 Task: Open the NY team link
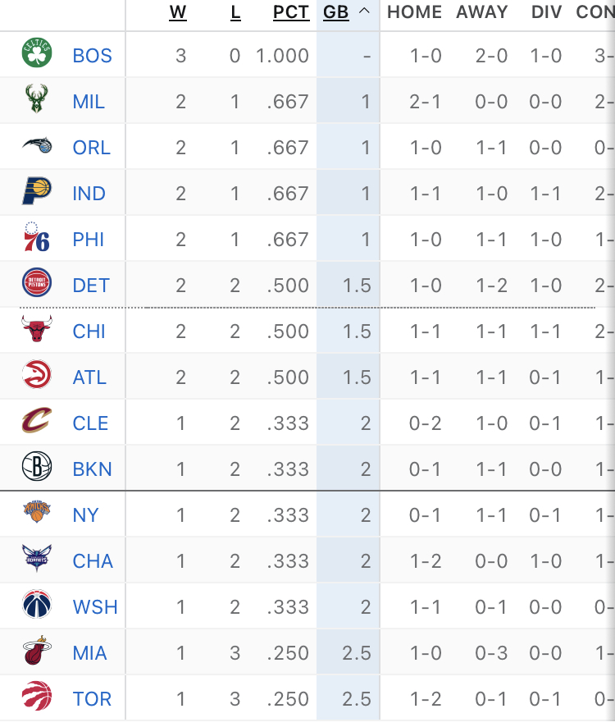[86, 515]
